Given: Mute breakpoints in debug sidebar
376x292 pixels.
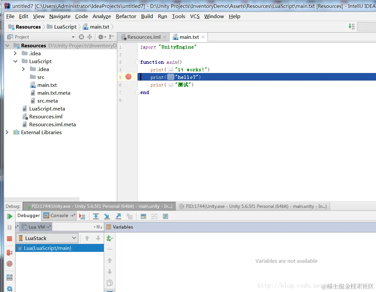Looking at the screenshot, I should tap(10, 264).
